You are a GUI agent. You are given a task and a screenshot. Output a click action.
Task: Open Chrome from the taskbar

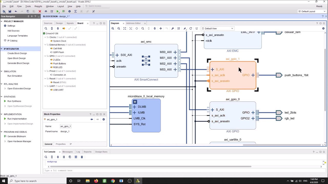[x=113, y=181]
